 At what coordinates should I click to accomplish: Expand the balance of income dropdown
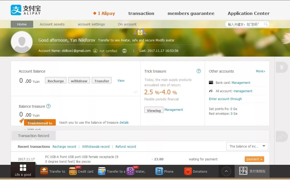[x=247, y=146]
